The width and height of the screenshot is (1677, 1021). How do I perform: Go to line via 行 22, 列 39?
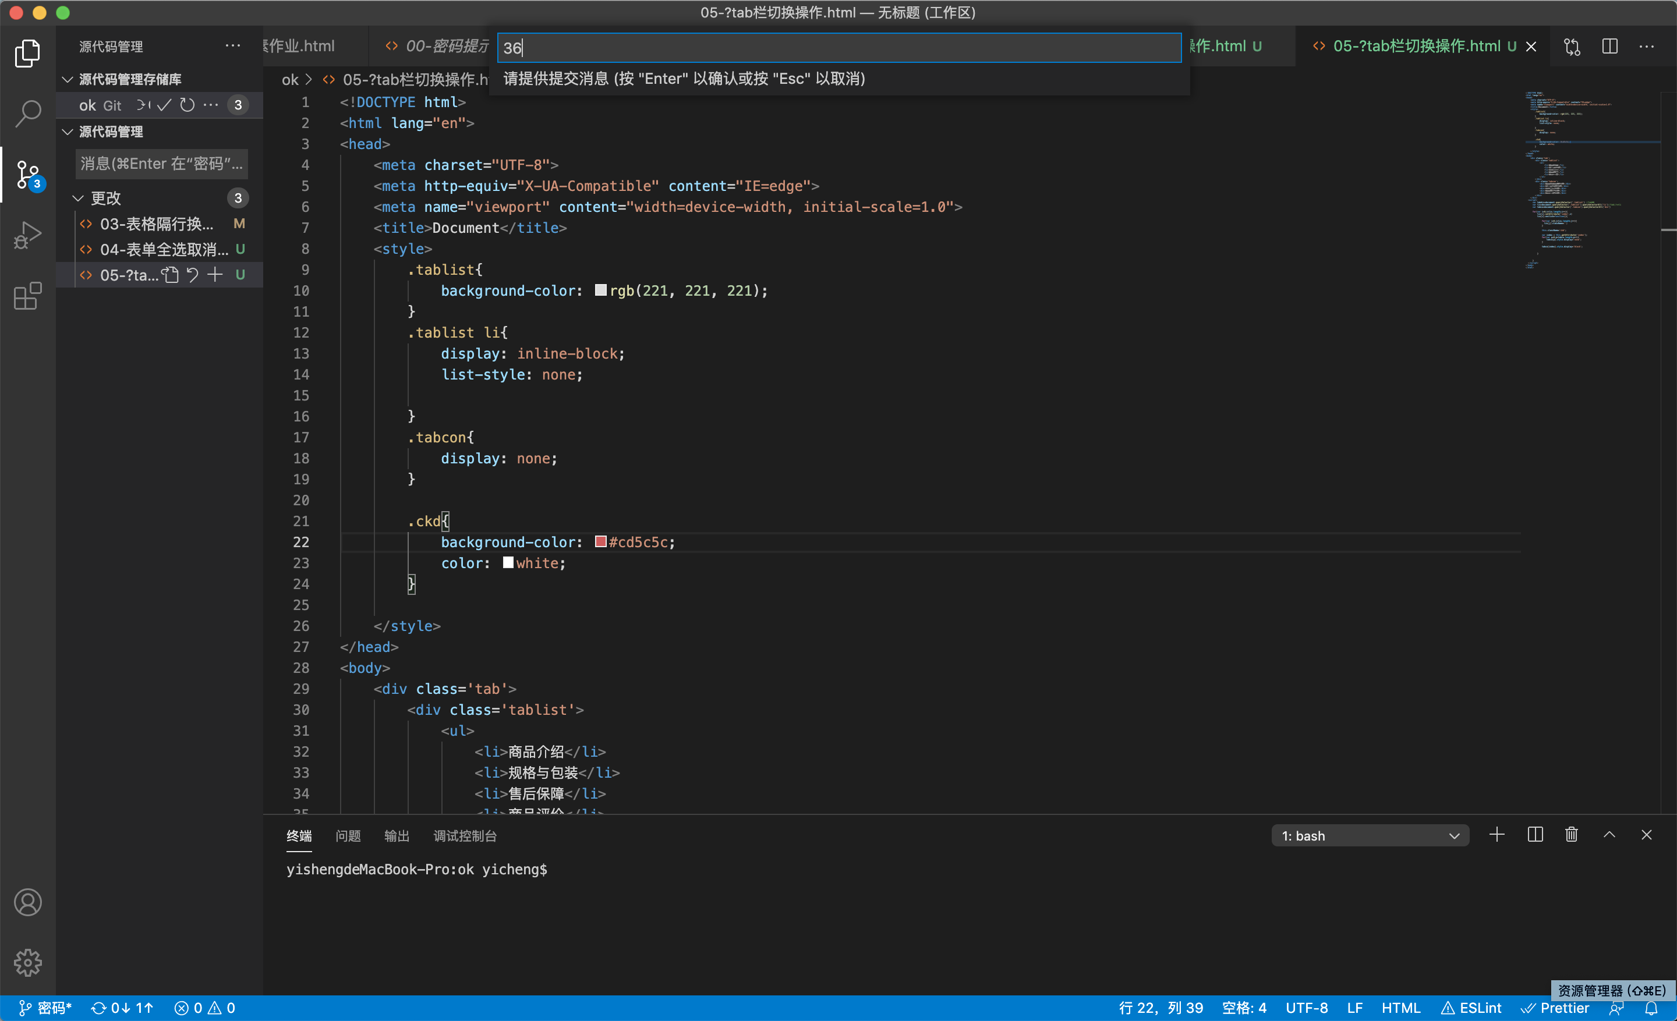pyautogui.click(x=1160, y=1008)
